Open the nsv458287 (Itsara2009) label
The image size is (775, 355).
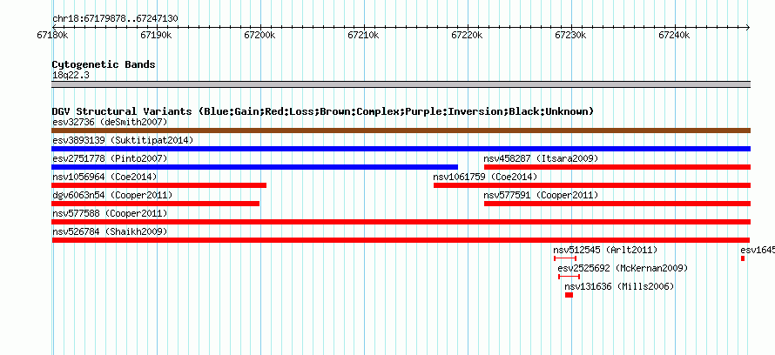coord(542,158)
